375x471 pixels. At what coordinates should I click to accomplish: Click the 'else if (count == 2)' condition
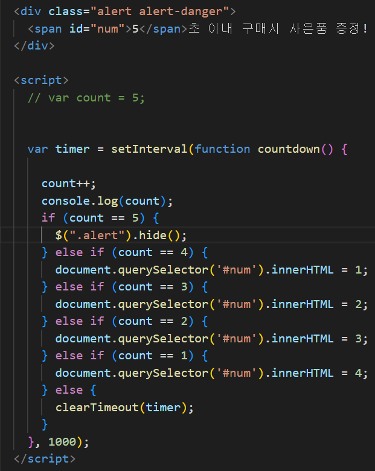click(124, 321)
